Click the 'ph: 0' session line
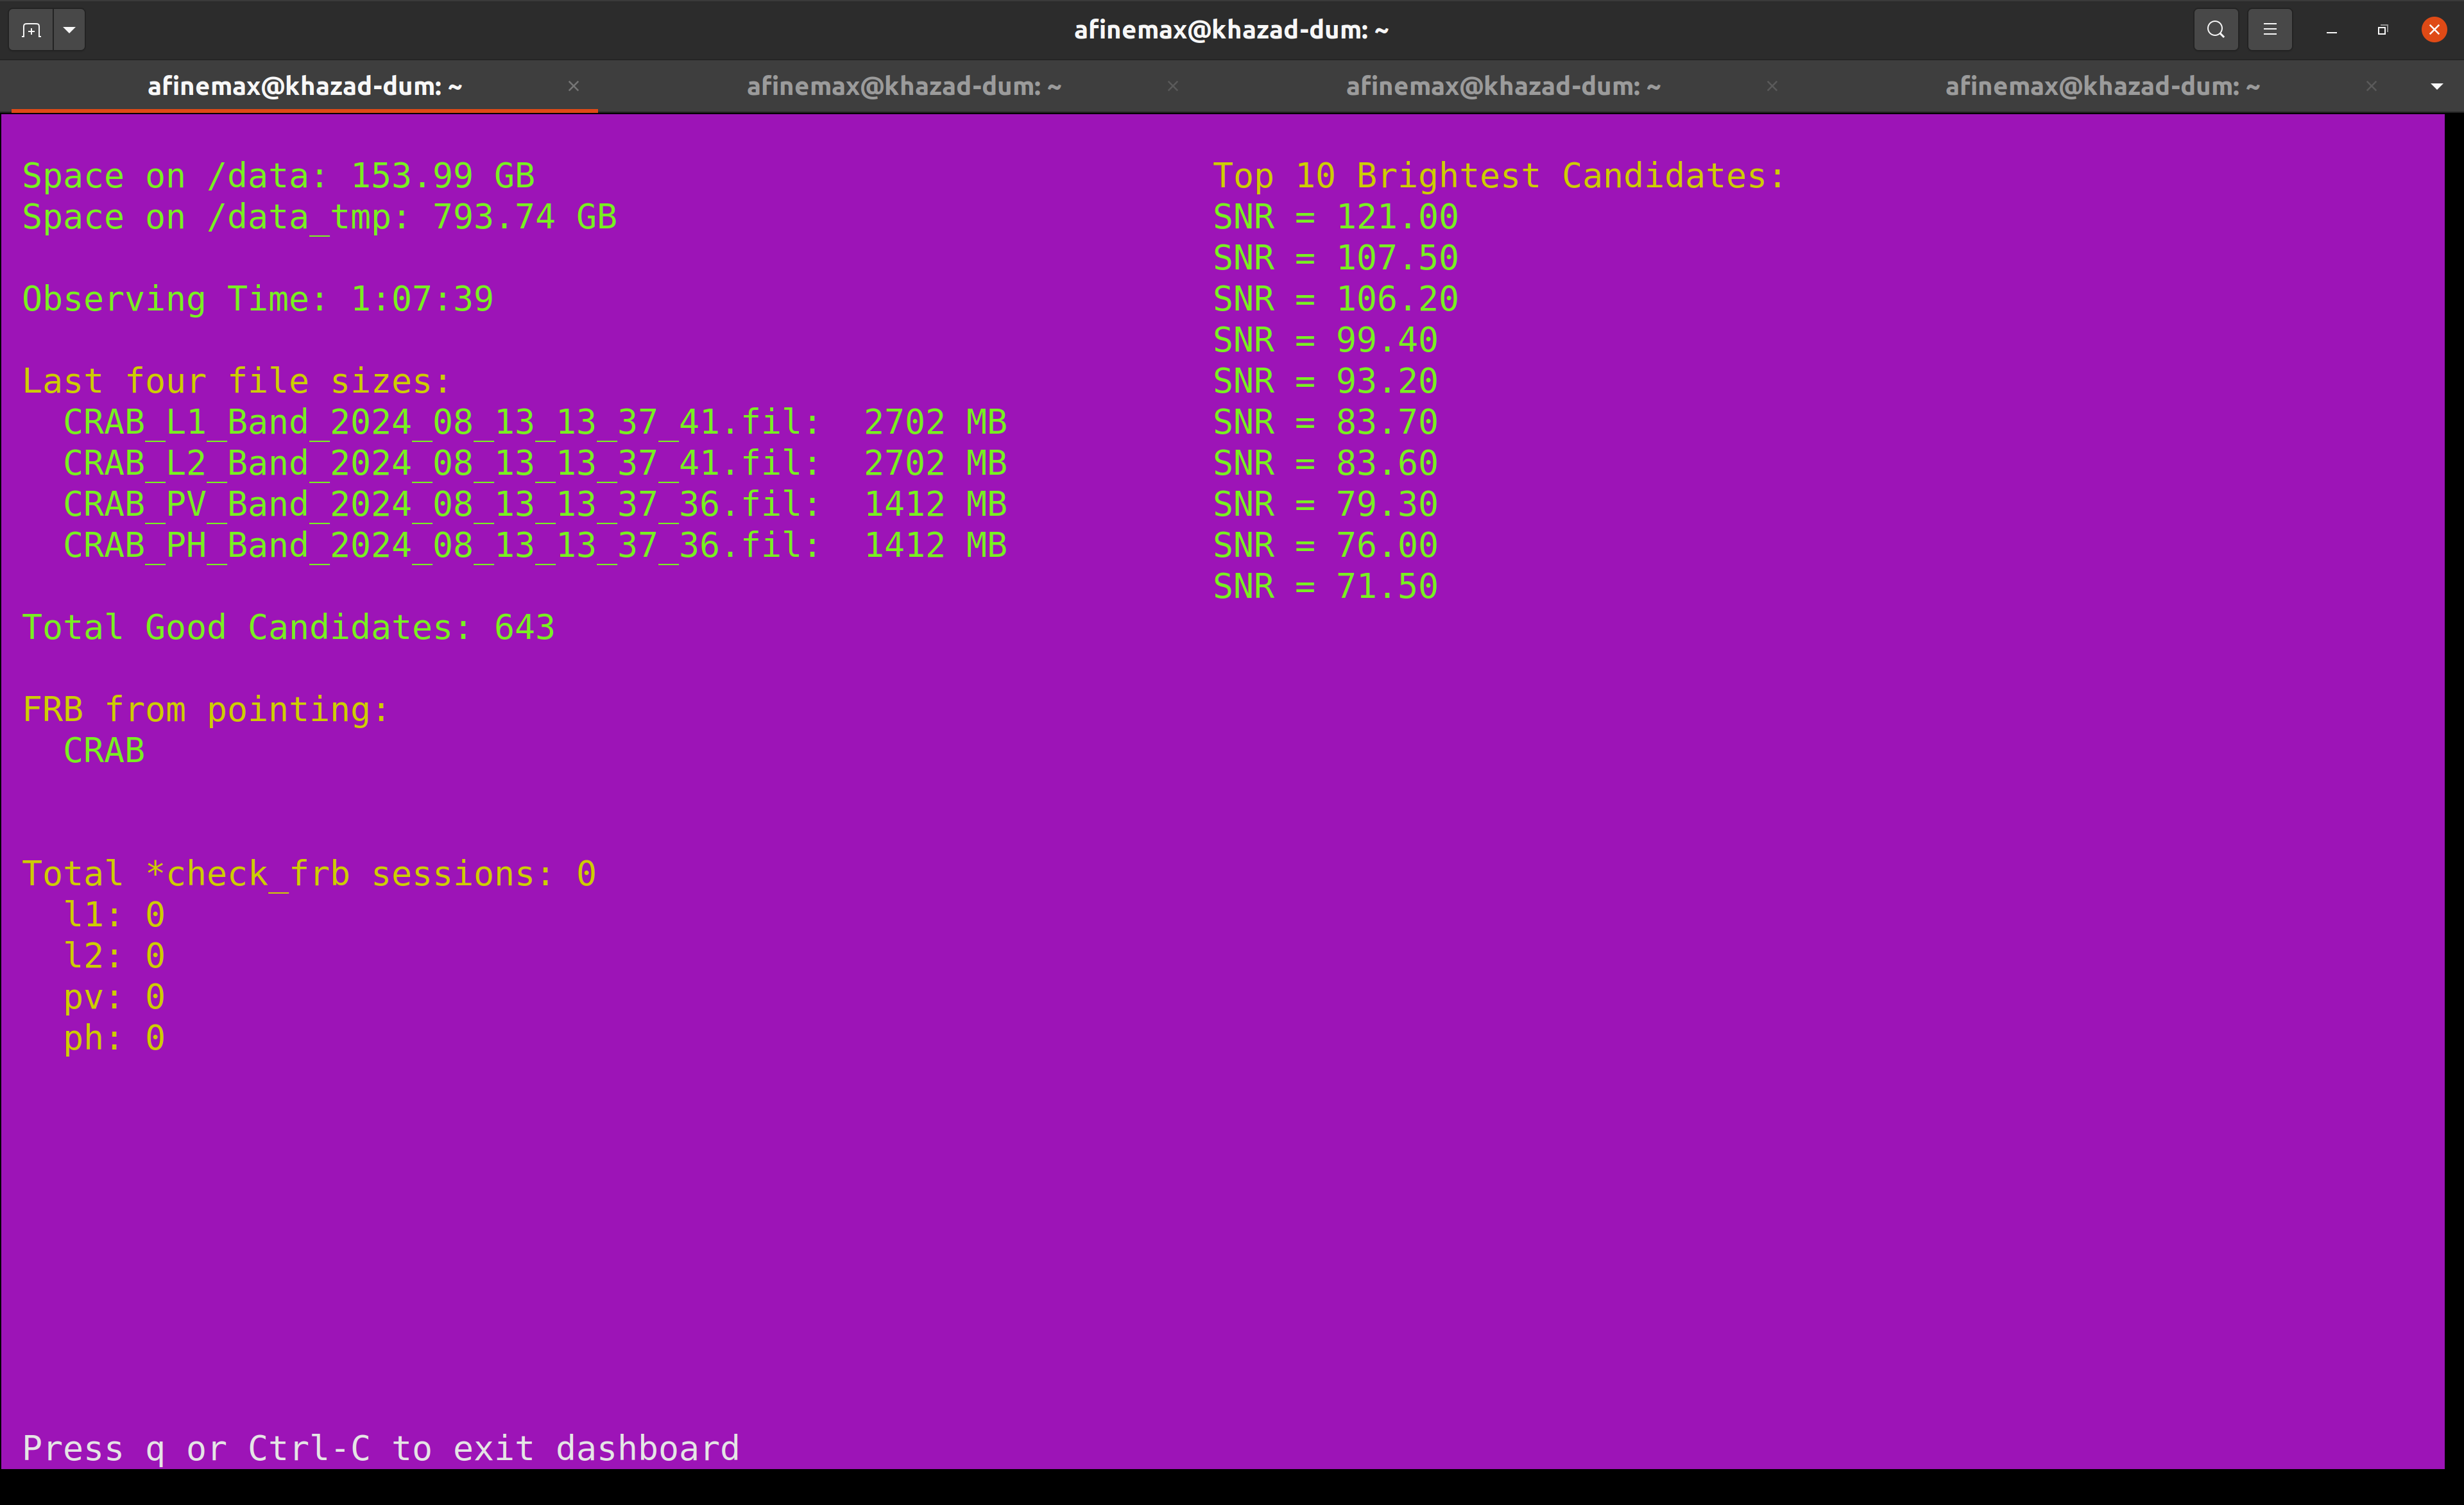The image size is (2464, 1505). 114,1038
